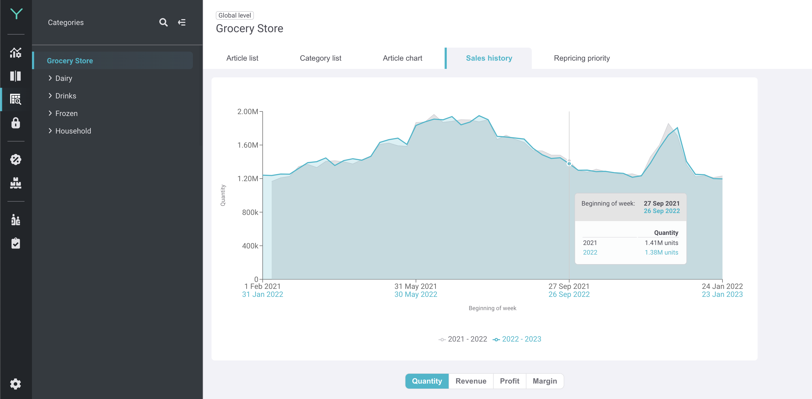
Task: Expand the Drinks category chevron
Action: pos(50,96)
